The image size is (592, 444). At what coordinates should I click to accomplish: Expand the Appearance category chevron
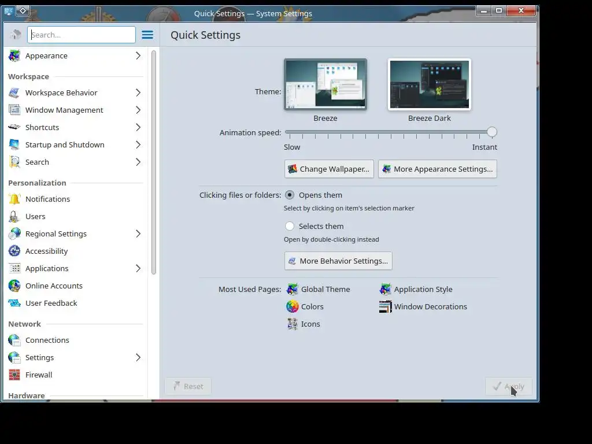click(138, 56)
